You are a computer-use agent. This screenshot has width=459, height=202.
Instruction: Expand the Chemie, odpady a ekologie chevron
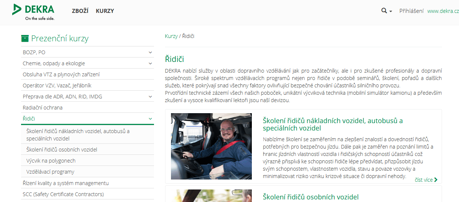[x=150, y=63]
